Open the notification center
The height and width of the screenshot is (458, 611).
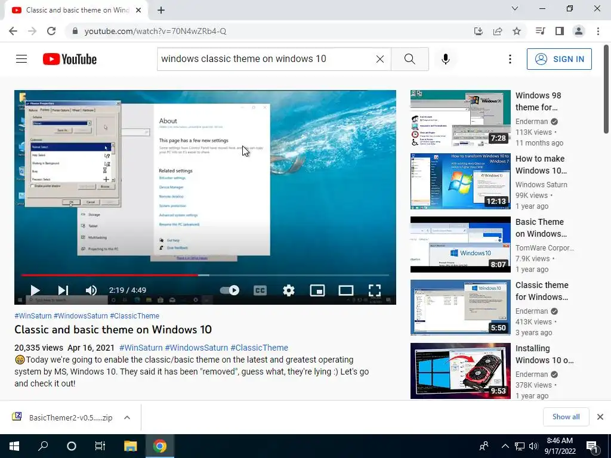pos(593,446)
